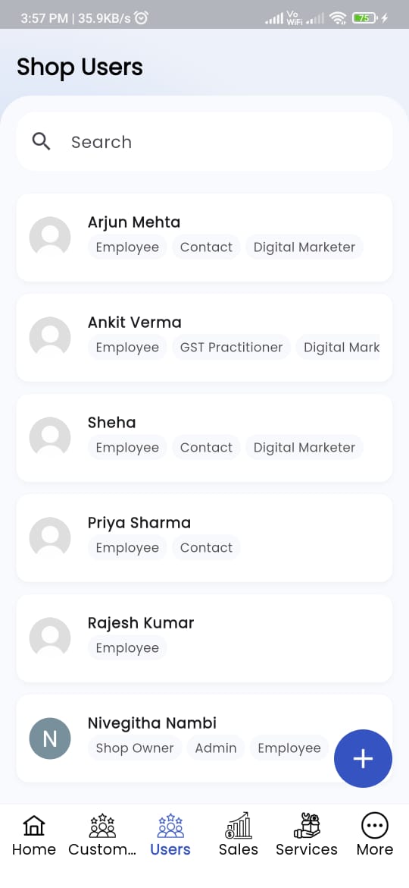
Task: Focus the Search input field
Action: [x=204, y=142]
